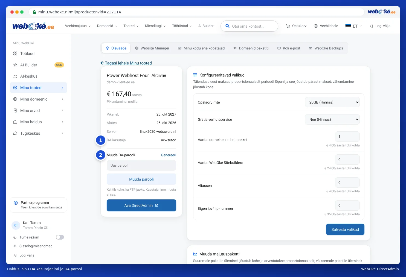406x277 pixels.
Task: Open ET language selector dropdown
Action: click(353, 26)
